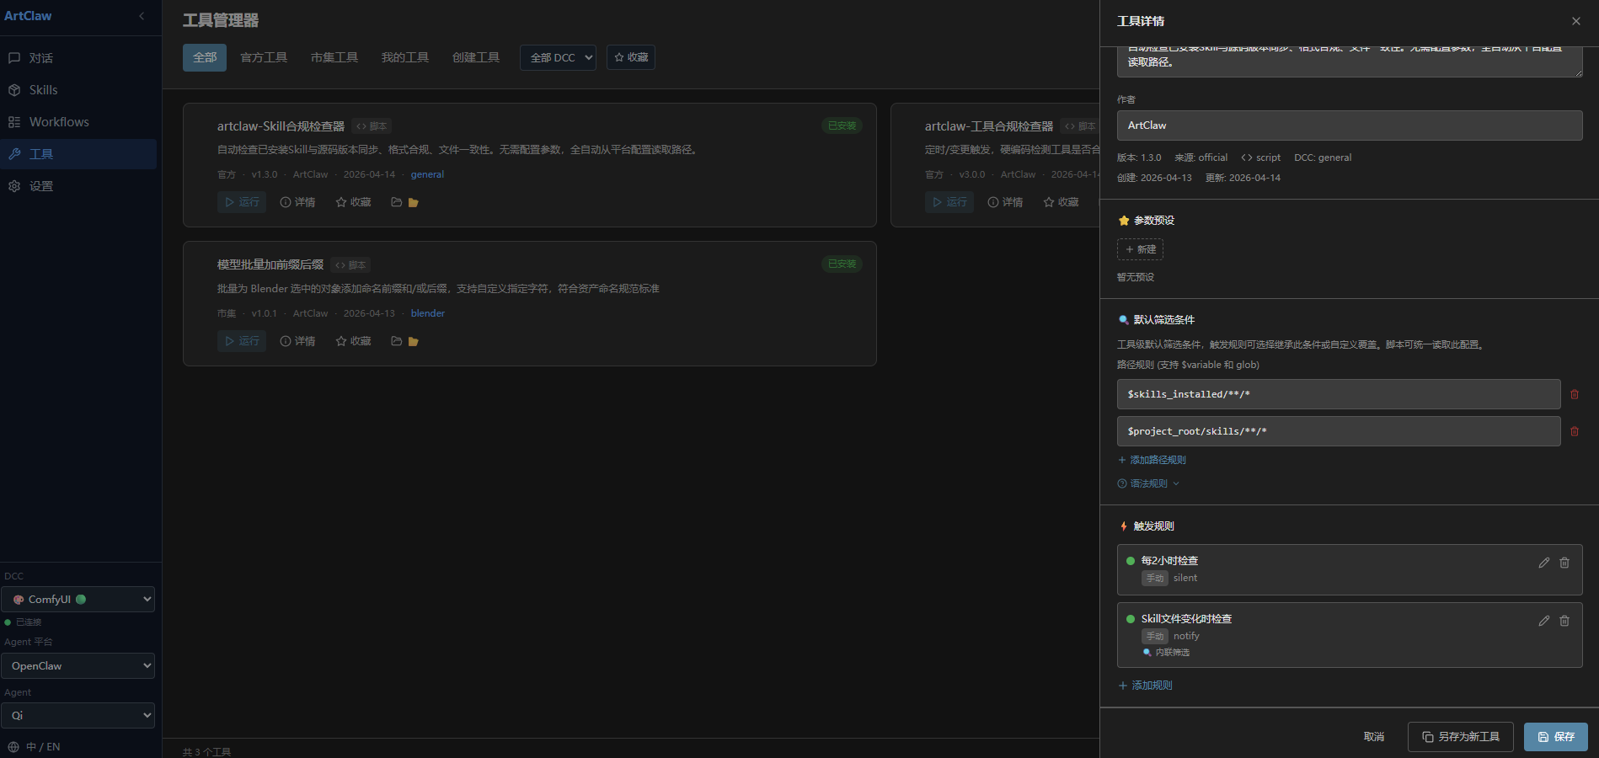Switch to the 全部 tab
Screen dimensions: 1599x758
coord(205,57)
